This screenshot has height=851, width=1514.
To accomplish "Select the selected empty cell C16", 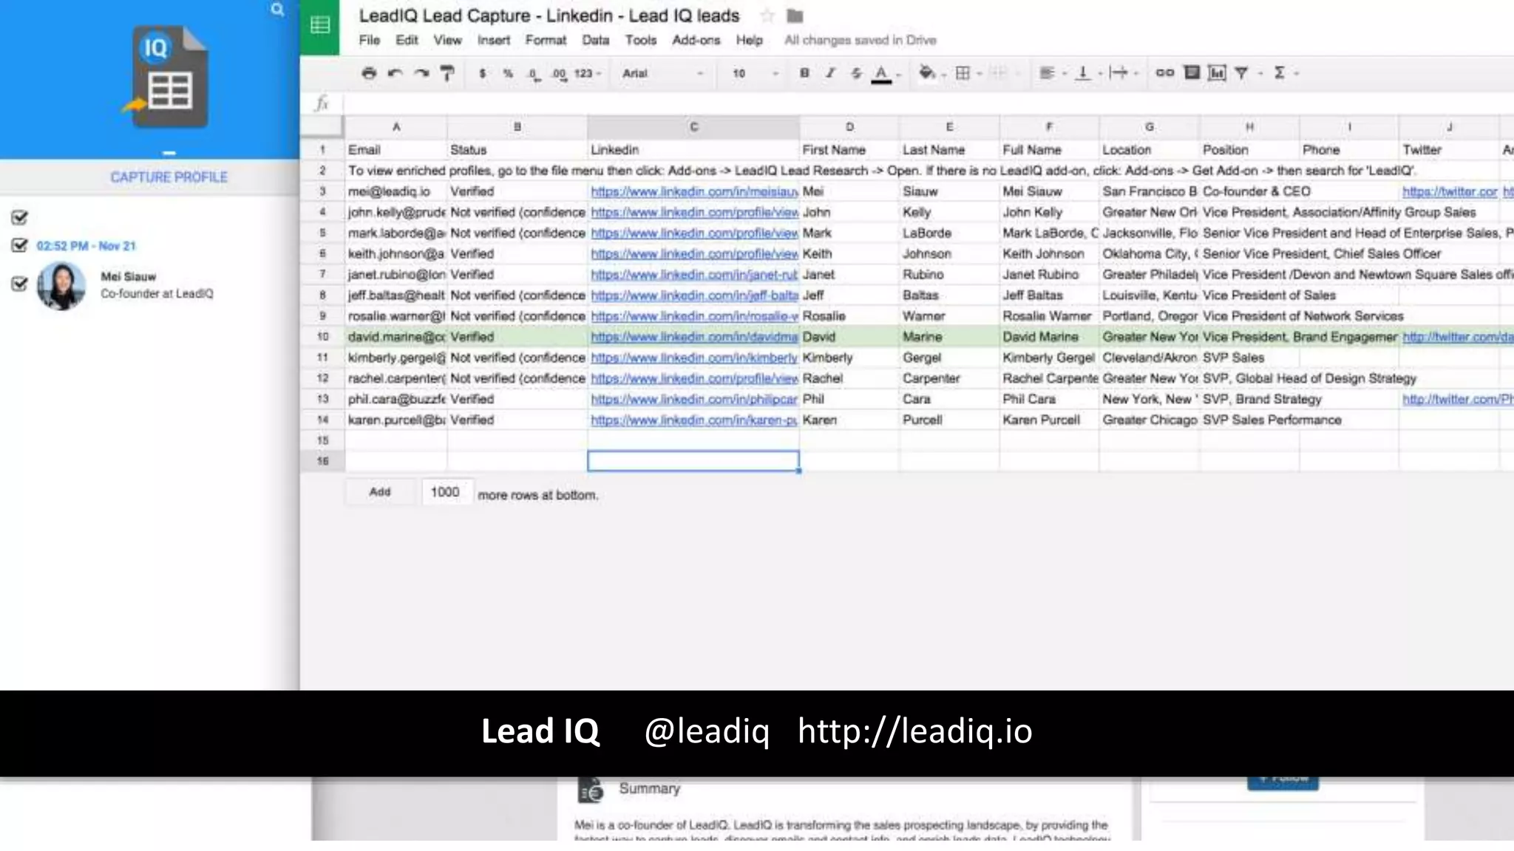I will [693, 461].
